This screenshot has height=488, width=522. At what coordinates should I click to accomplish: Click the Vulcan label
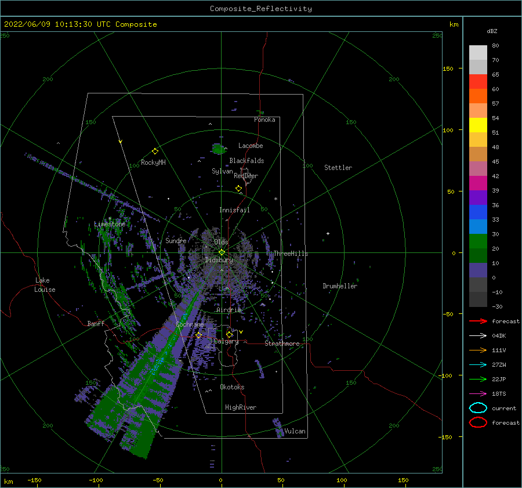tap(295, 431)
